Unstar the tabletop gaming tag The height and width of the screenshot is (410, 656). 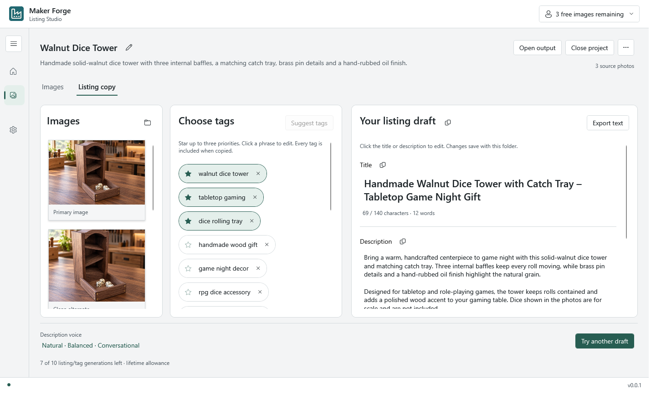click(x=188, y=197)
